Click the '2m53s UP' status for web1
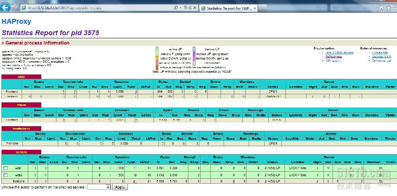 pyautogui.click(x=272, y=168)
